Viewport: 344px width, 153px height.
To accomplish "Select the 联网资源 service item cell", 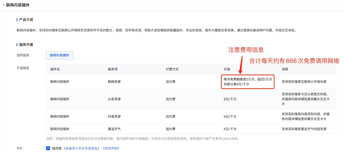I will tap(114, 82).
